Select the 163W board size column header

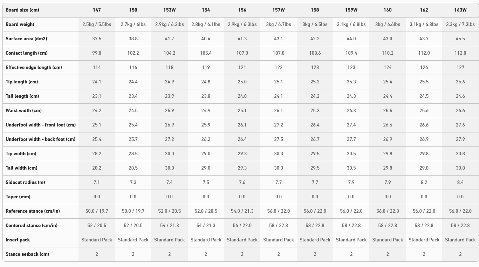click(x=460, y=10)
